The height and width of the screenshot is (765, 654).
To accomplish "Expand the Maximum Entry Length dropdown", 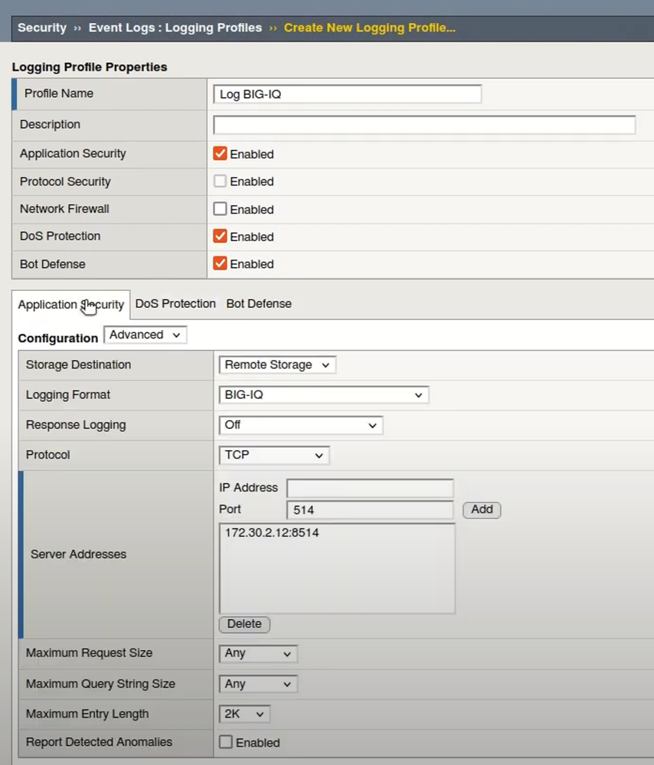I will [244, 714].
